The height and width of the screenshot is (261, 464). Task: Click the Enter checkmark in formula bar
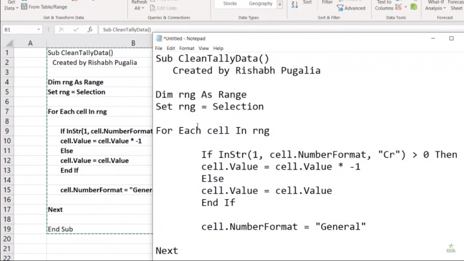click(76, 29)
